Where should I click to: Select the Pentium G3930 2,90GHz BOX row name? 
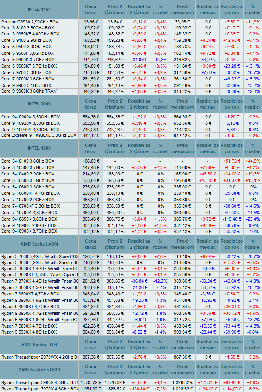pyautogui.click(x=30, y=22)
